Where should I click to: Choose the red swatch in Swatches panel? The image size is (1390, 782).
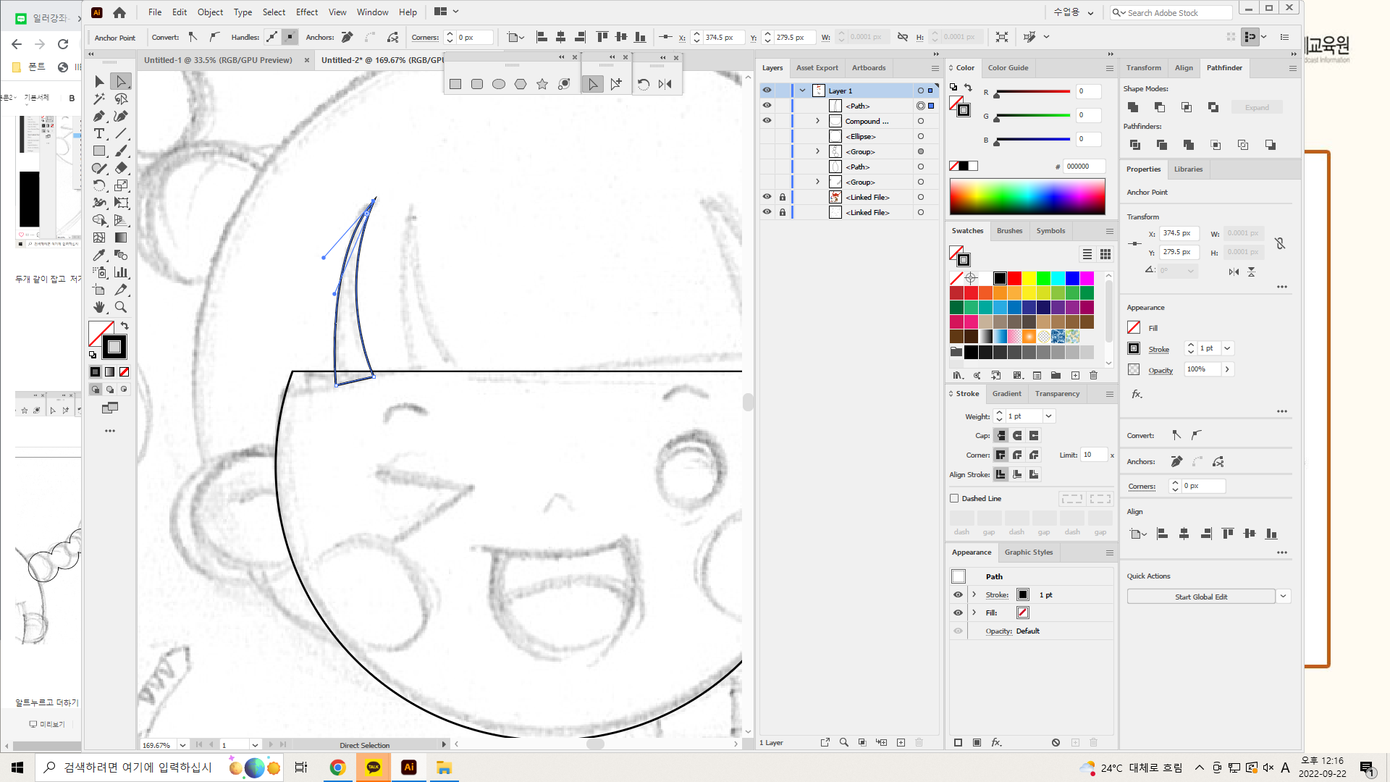click(x=1014, y=278)
